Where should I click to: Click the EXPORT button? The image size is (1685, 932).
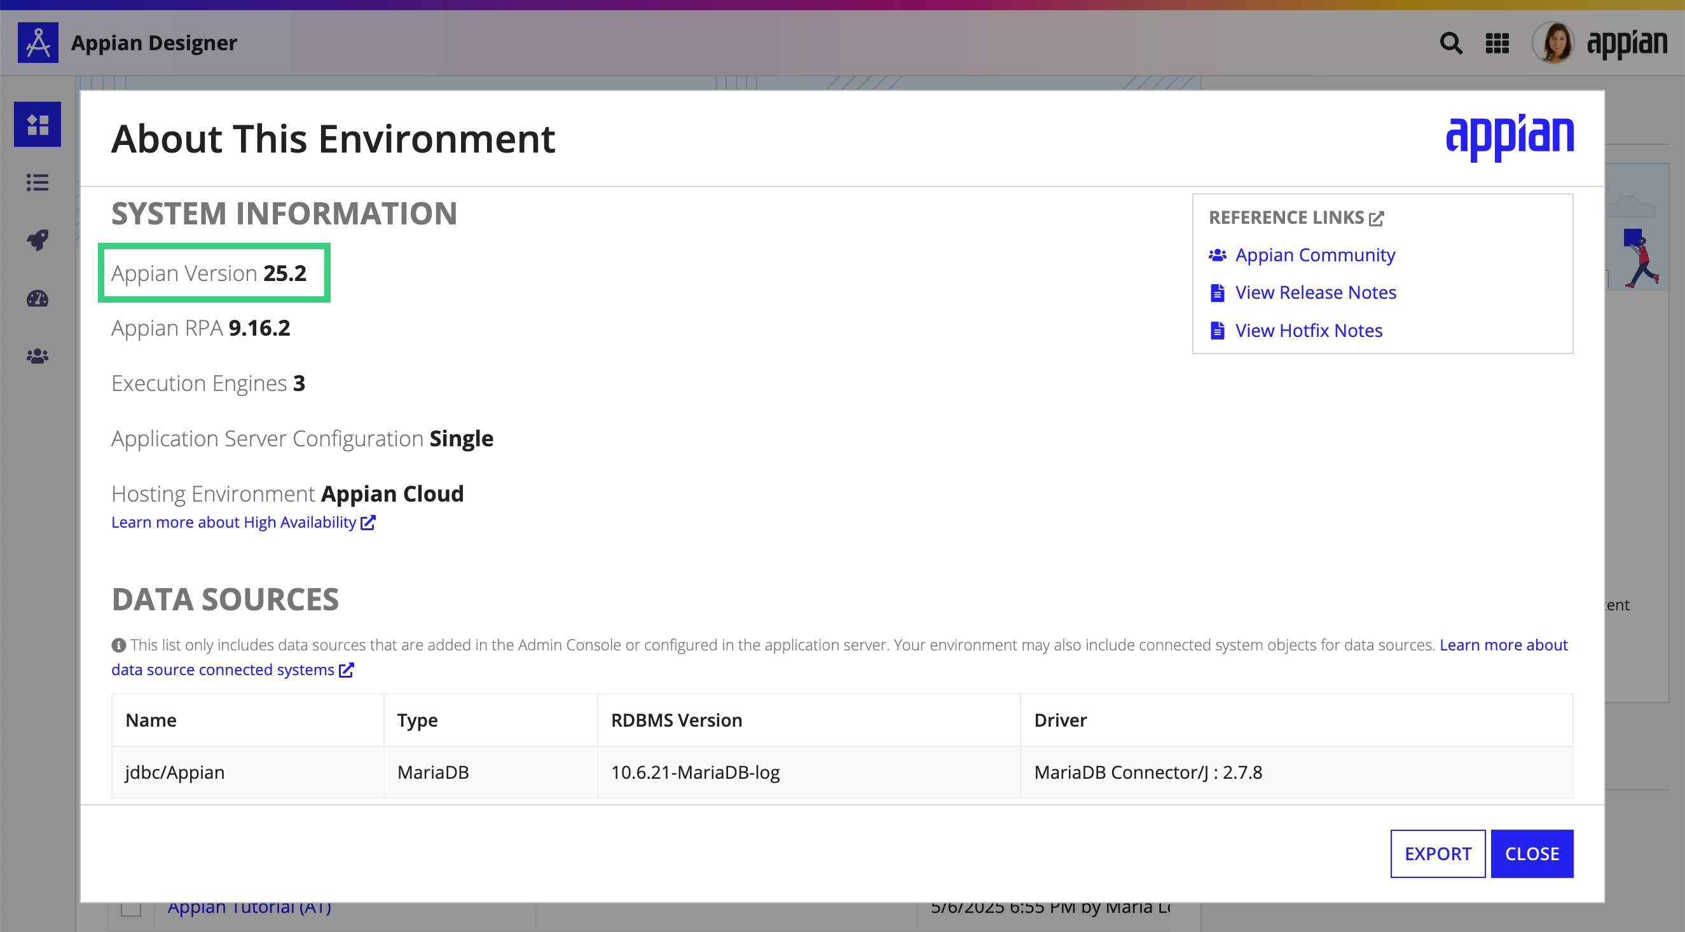1438,854
